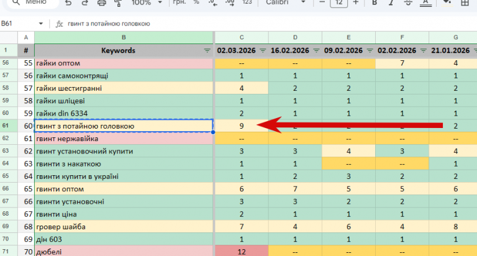Select column F header
Screen dimensions: 477x256
click(x=402, y=37)
